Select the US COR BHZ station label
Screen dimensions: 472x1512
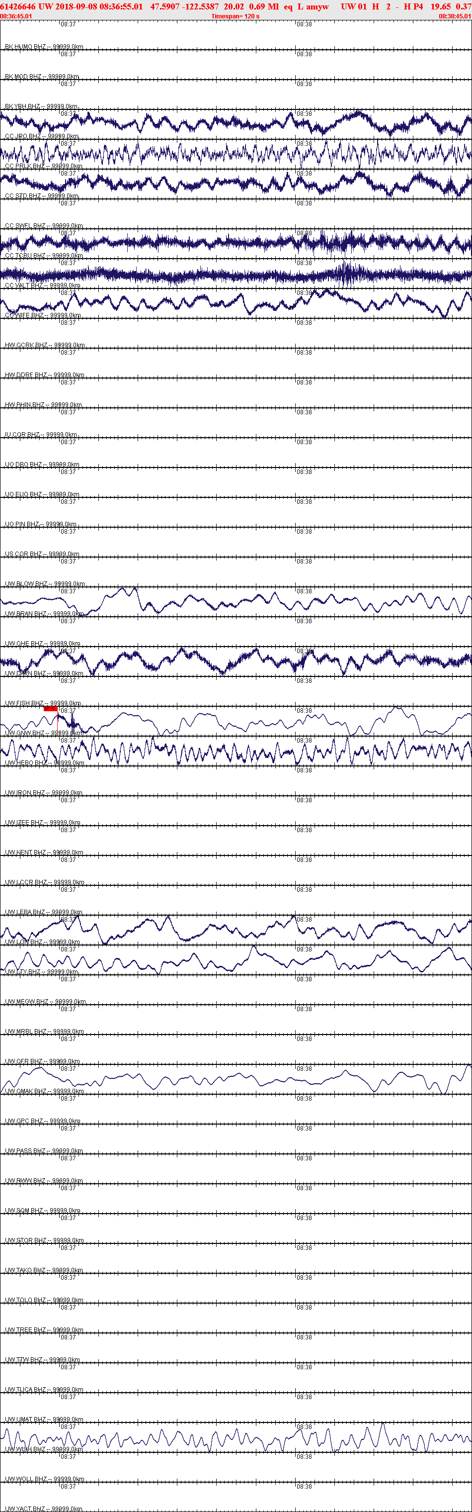42,555
